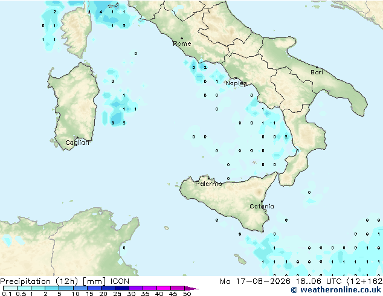The width and height of the screenshot is (383, 296).
Task: Select the 0.5–1 mm legend swatch
Action: point(24,288)
